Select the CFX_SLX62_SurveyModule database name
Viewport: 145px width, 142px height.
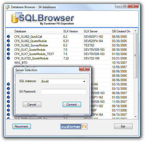click(31, 45)
